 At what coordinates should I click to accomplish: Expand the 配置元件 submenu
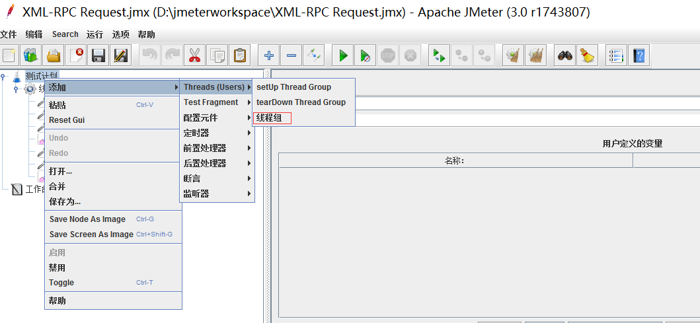(217, 118)
